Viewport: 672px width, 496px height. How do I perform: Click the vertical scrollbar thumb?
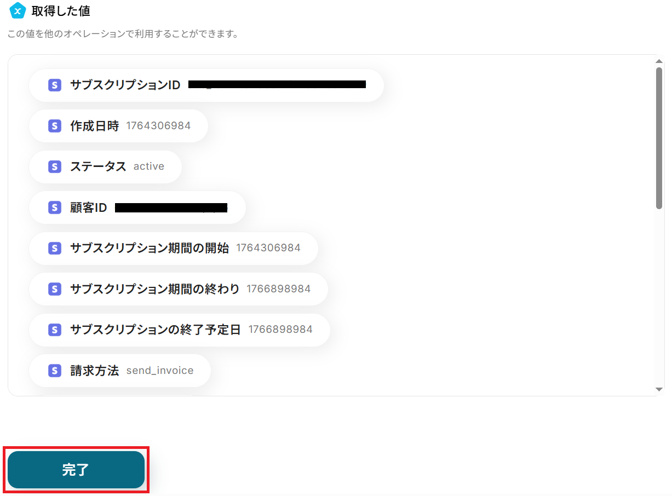point(659,138)
